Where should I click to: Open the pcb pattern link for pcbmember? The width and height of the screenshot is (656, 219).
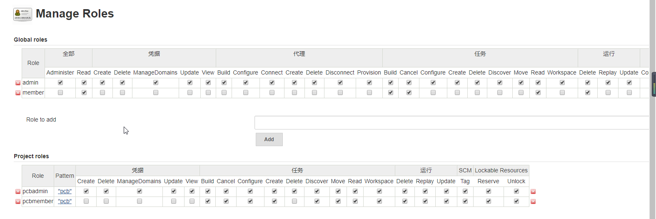(x=65, y=201)
